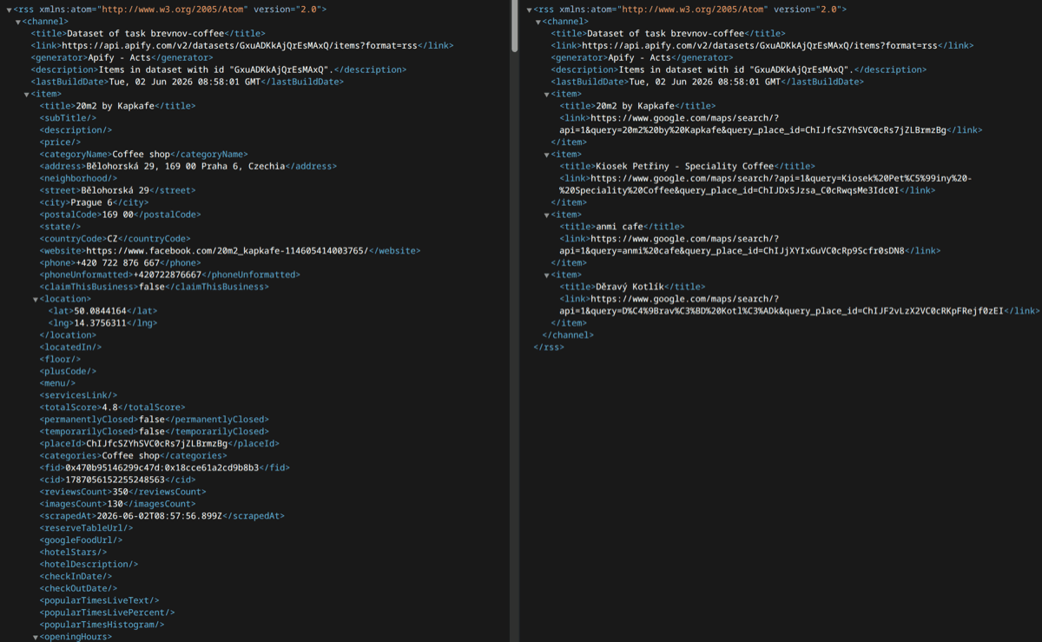The height and width of the screenshot is (642, 1042).
Task: Select cid 1787056152255248563 value
Action: [115, 480]
